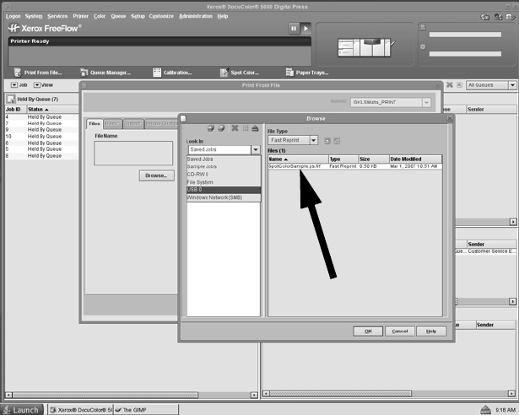
Task: Open the Look In dropdown arrow
Action: coord(256,149)
